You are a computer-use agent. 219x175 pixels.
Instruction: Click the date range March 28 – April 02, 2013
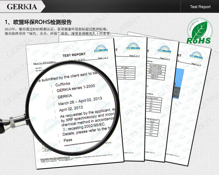[80, 101]
